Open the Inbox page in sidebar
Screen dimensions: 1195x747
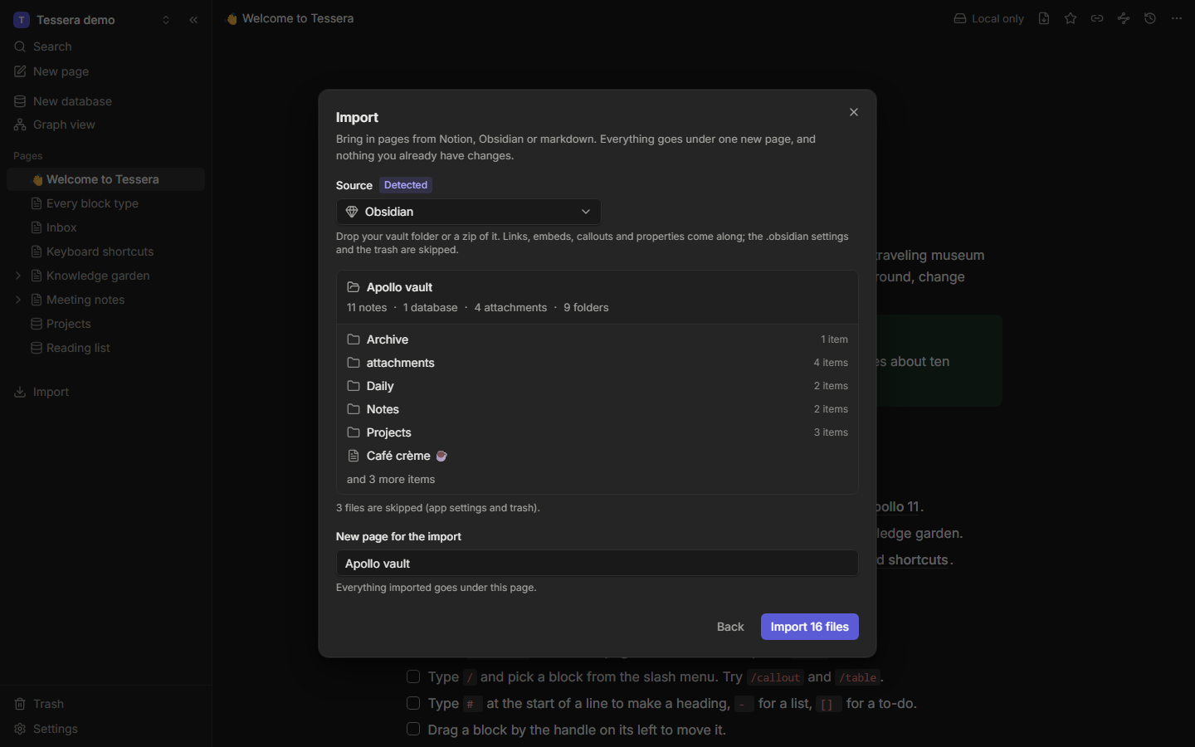pyautogui.click(x=105, y=227)
